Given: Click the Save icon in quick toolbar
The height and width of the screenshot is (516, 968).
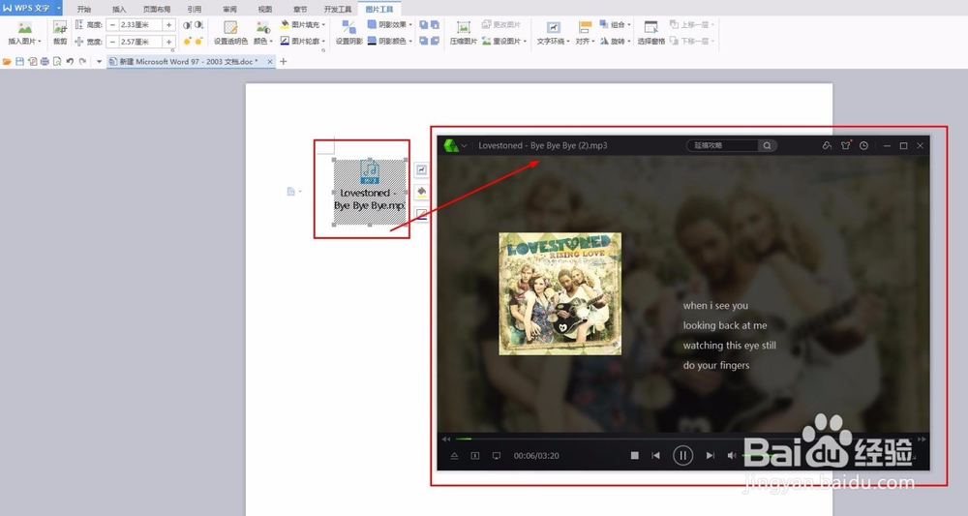Looking at the screenshot, I should [x=19, y=62].
